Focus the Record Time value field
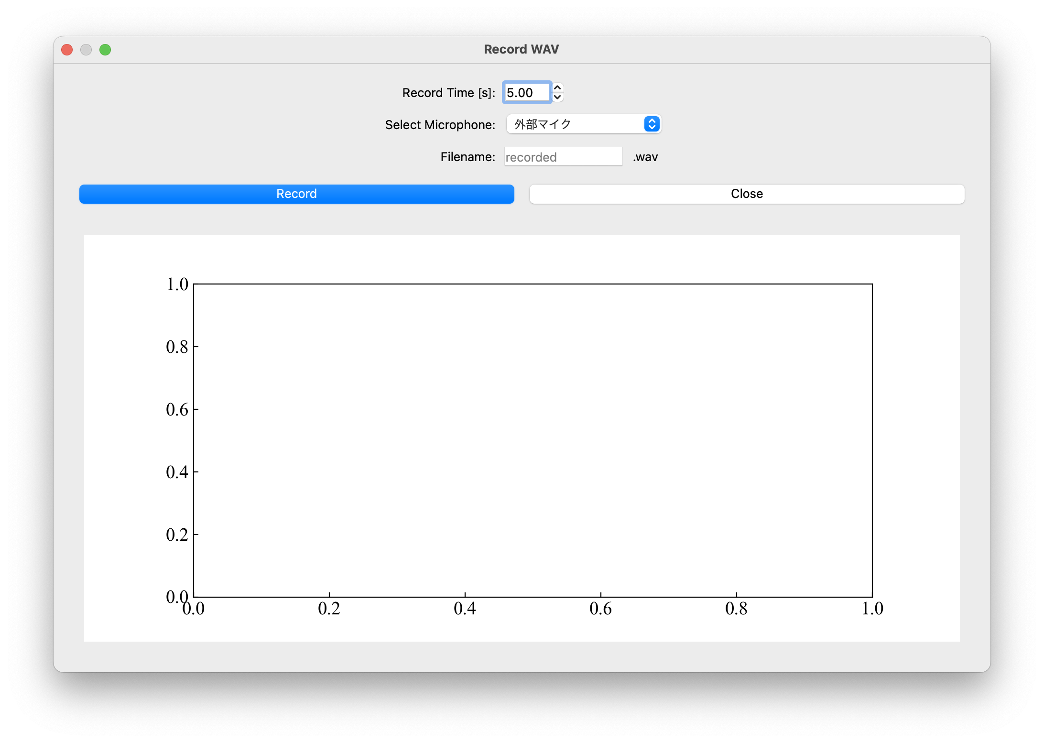 [x=526, y=93]
